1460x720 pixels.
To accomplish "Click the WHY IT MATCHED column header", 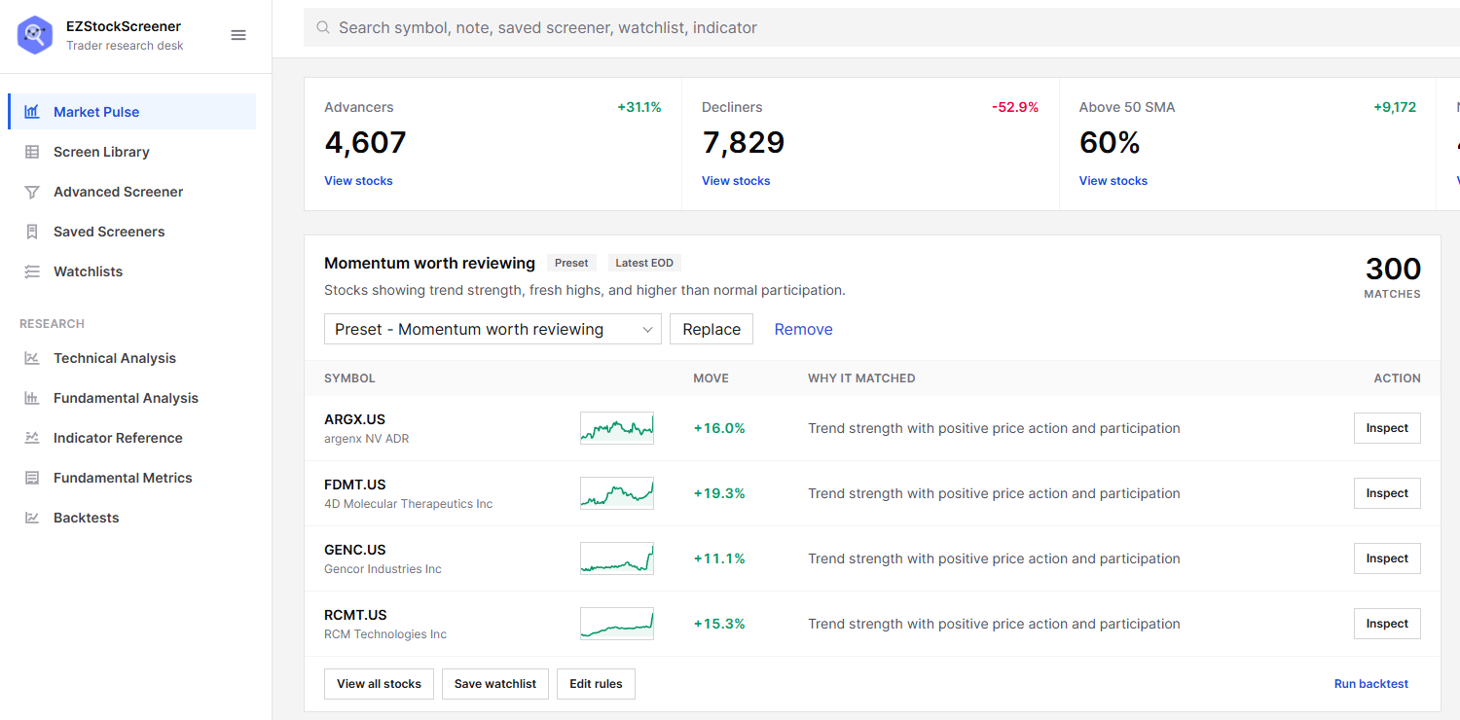I will [861, 378].
